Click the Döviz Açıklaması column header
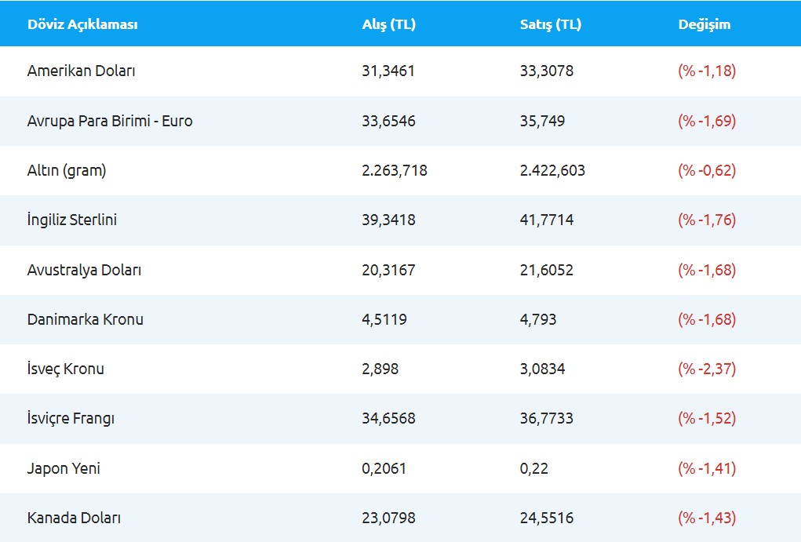801x542 pixels. click(x=82, y=24)
